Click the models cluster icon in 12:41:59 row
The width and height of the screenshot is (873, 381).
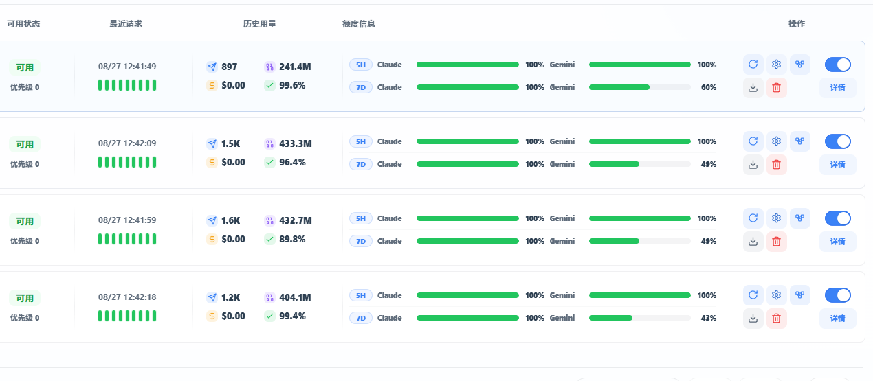(x=800, y=218)
